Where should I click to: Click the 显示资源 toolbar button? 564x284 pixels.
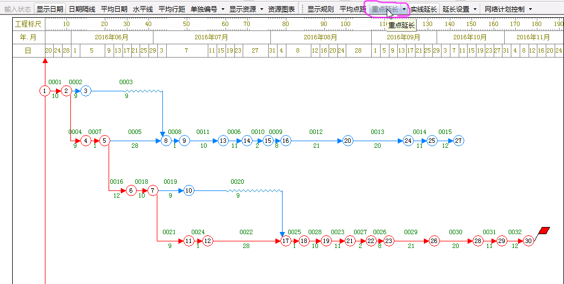tap(243, 9)
